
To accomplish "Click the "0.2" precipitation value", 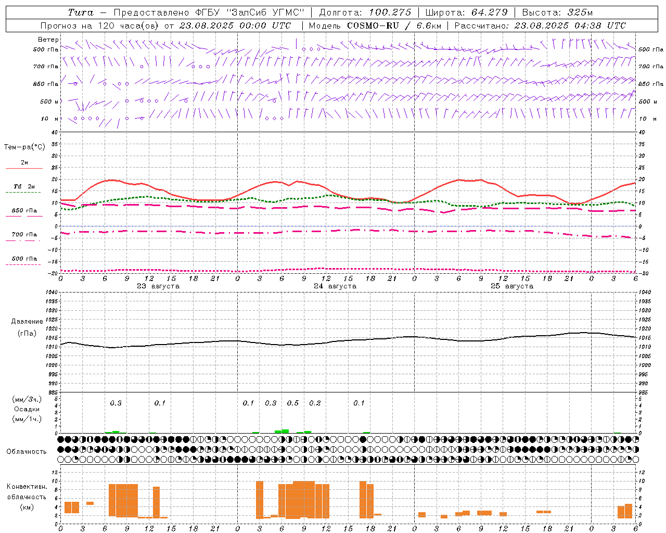I will coord(315,403).
